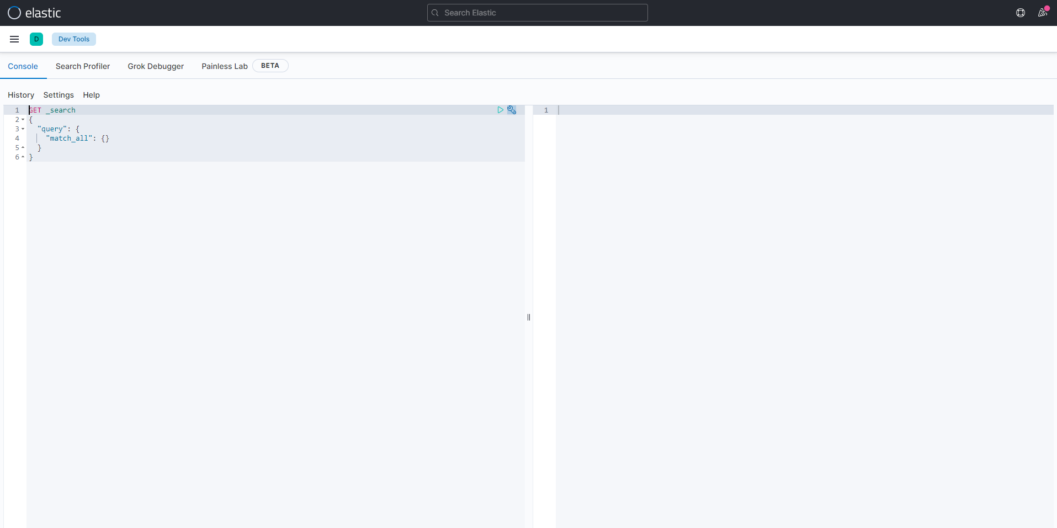Focus the Search Elastic field
Screen dimensions: 1057x528
(537, 13)
